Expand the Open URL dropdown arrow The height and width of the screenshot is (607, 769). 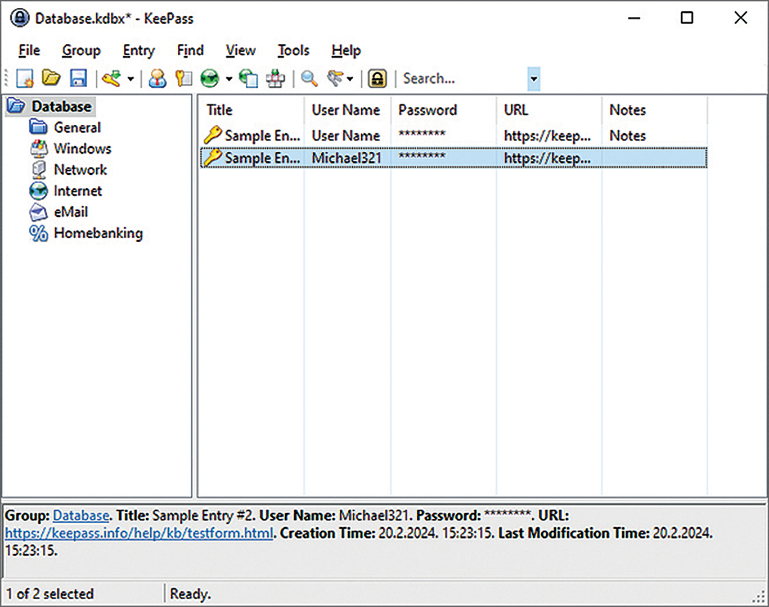(x=229, y=79)
